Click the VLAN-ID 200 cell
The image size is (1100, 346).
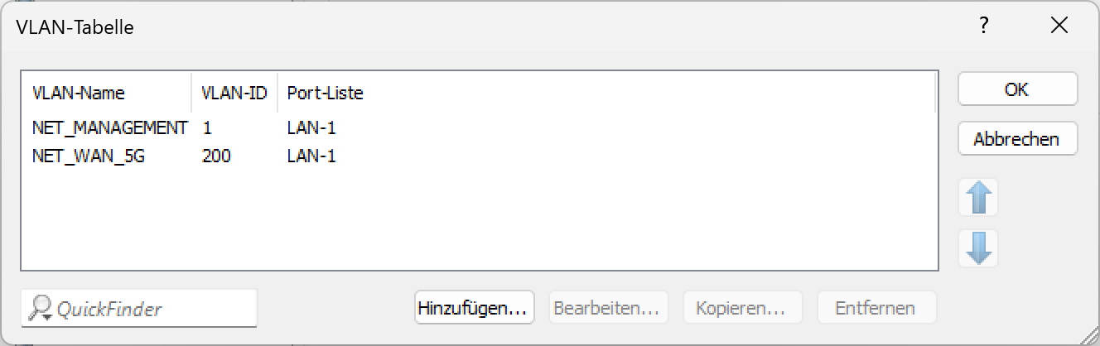click(x=216, y=156)
